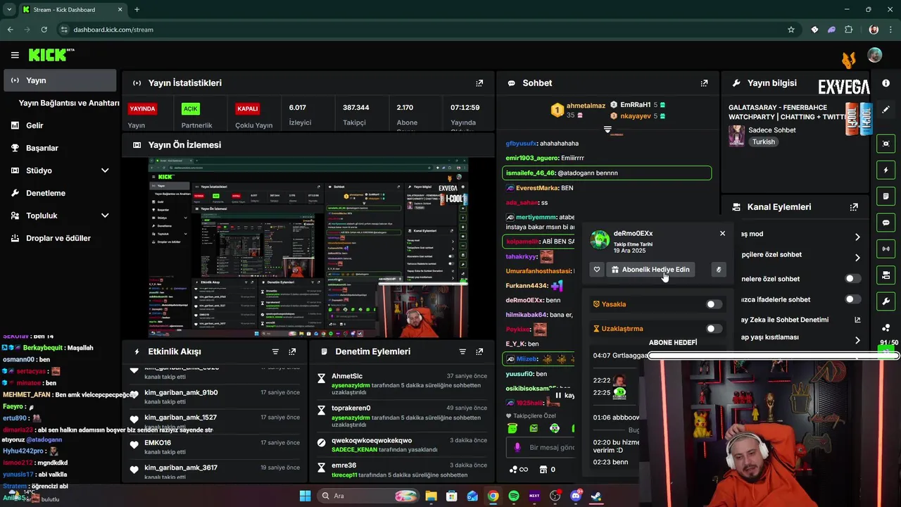
Task: Go to Gelir in the sidebar
Action: click(x=60, y=125)
